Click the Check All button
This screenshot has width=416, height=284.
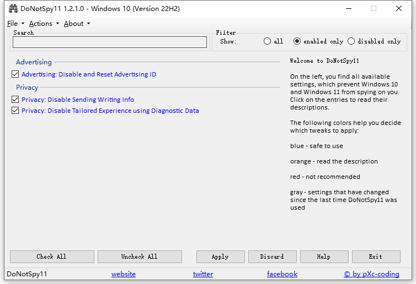pyautogui.click(x=52, y=256)
